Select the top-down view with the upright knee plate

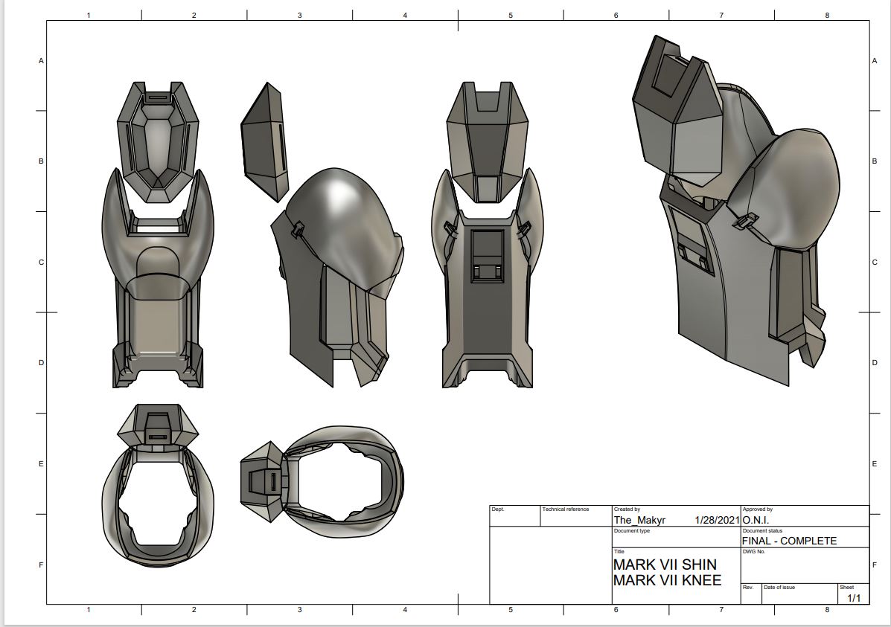click(159, 486)
